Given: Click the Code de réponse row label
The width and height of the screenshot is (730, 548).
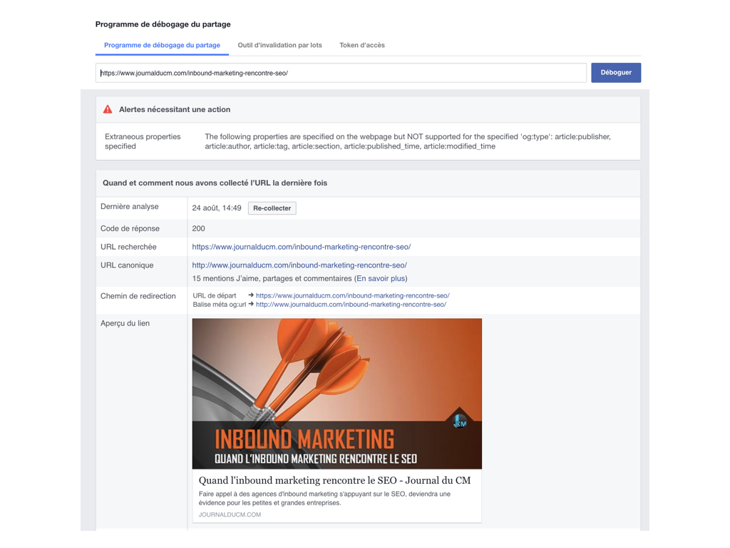Looking at the screenshot, I should (x=130, y=229).
